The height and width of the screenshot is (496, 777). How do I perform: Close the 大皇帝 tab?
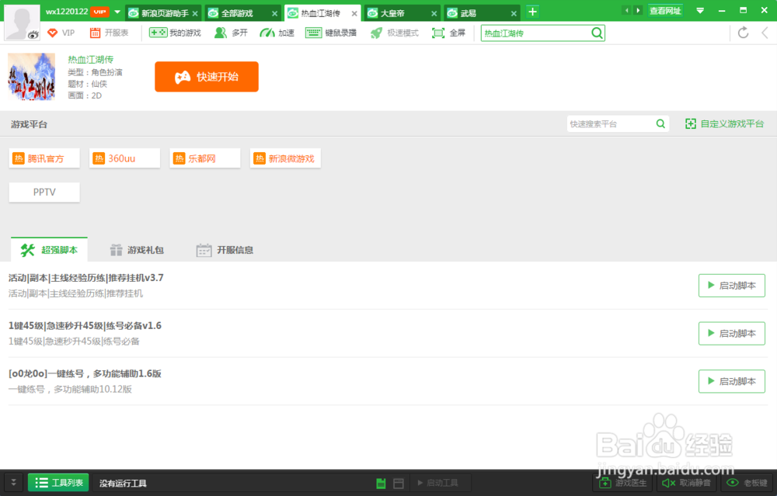434,13
